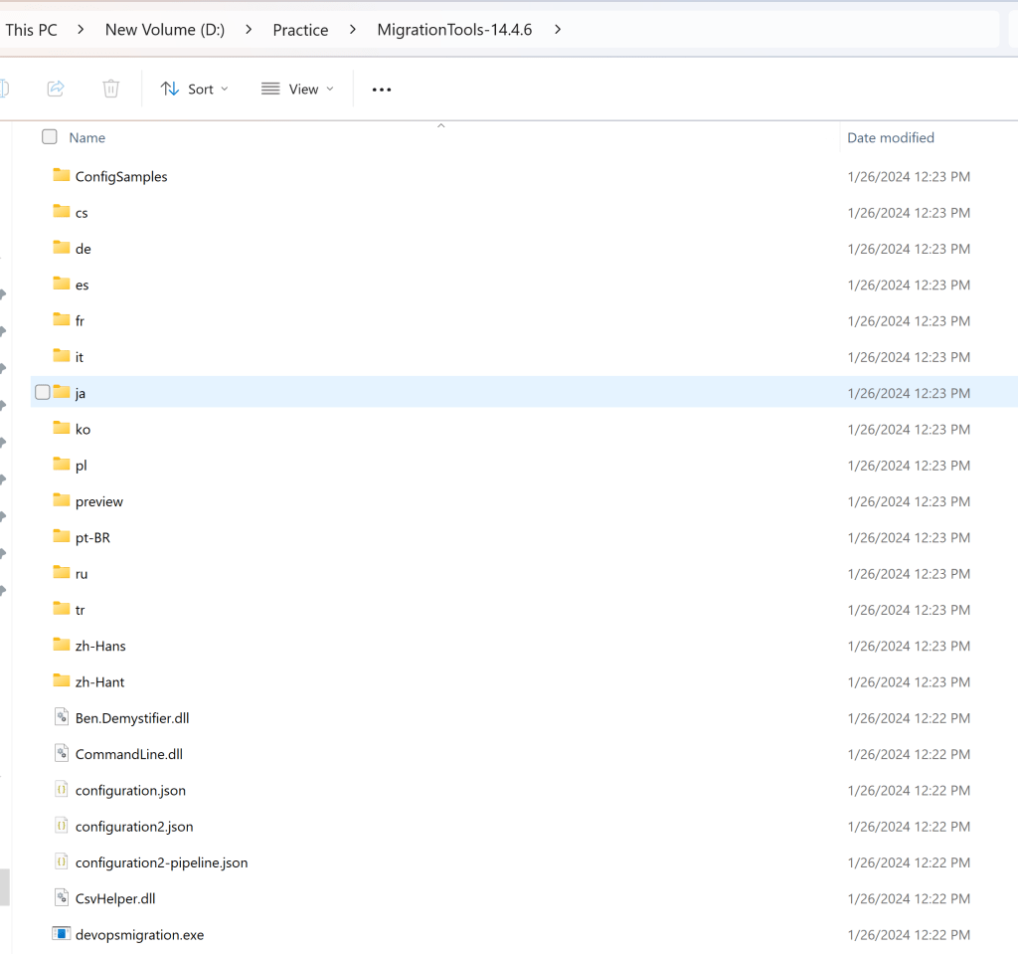Open the devopsmigration.exe application icon

point(62,934)
